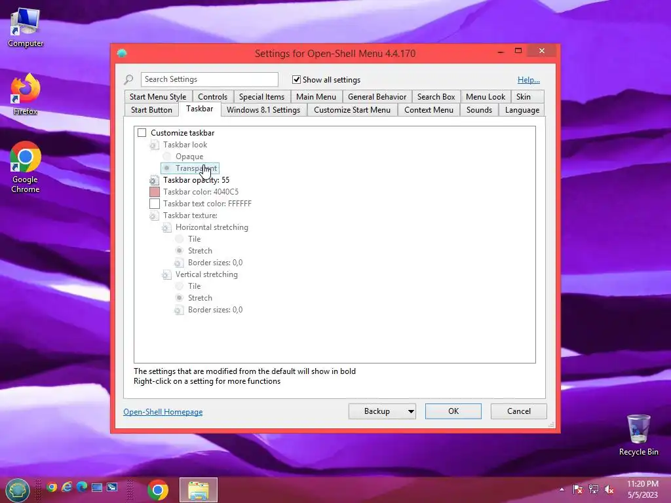Image resolution: width=671 pixels, height=503 pixels.
Task: Visit the Open-Shell Homepage link
Action: point(163,412)
